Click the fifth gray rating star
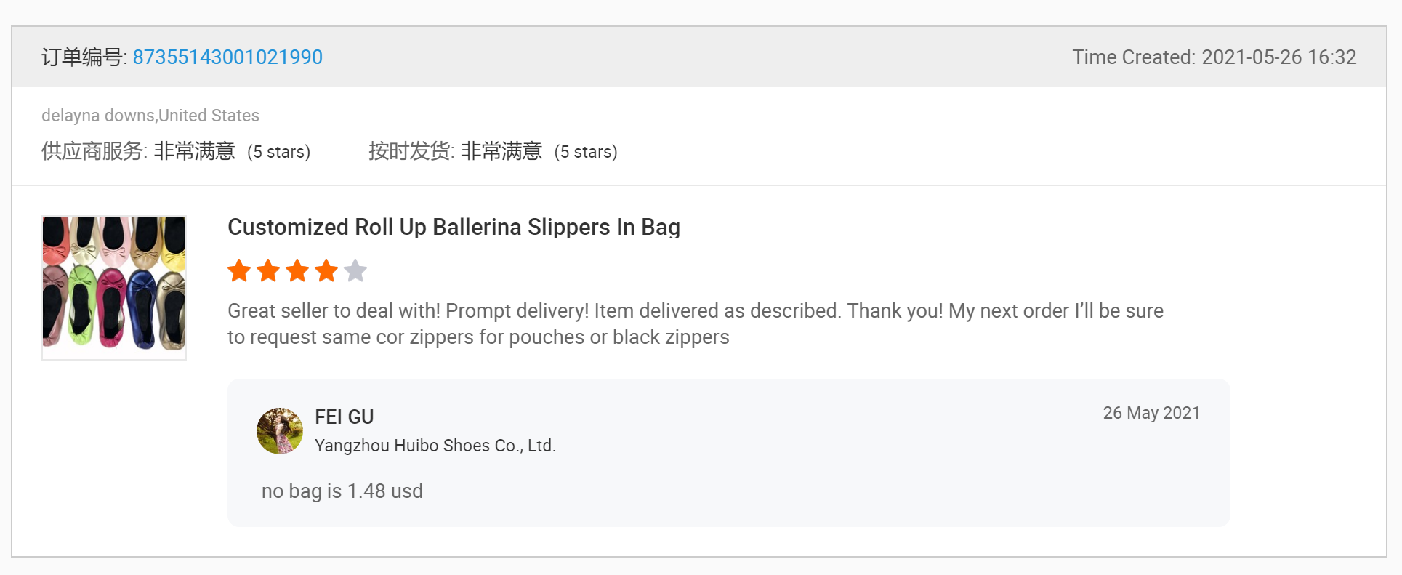The height and width of the screenshot is (575, 1402). (x=355, y=271)
